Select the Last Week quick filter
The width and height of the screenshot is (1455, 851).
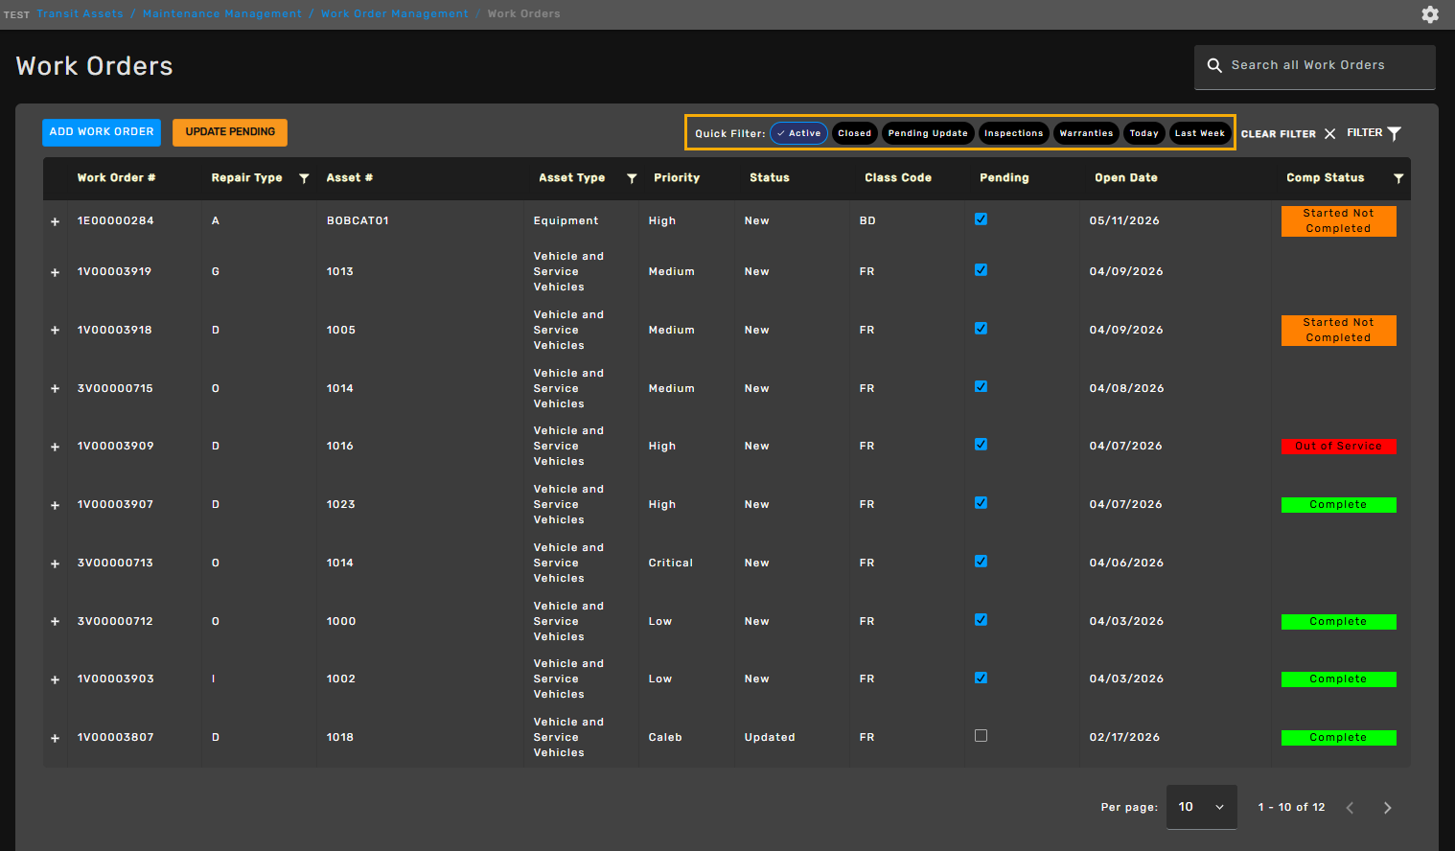1200,133
